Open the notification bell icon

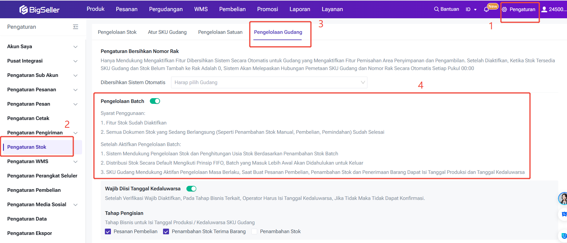(486, 10)
